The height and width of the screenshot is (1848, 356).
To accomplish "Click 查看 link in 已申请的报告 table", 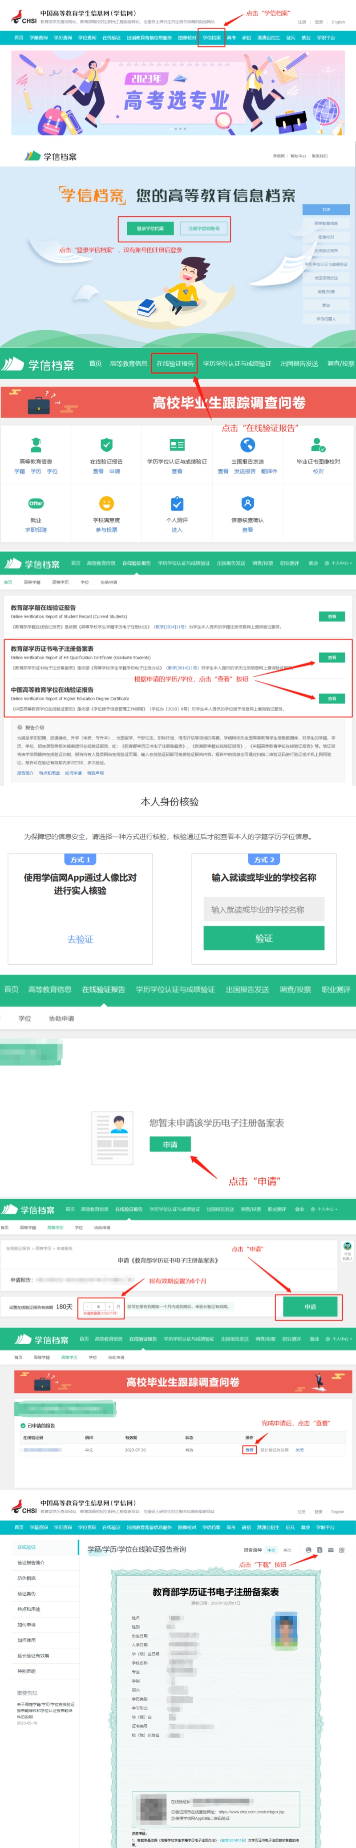I will tap(249, 1450).
